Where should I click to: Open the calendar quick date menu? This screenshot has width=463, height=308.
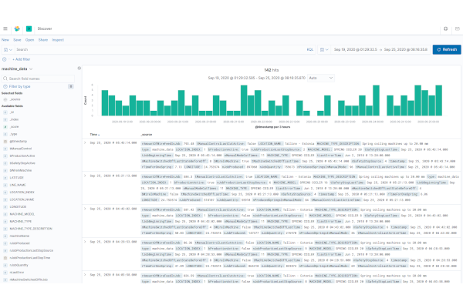pyautogui.click(x=324, y=49)
